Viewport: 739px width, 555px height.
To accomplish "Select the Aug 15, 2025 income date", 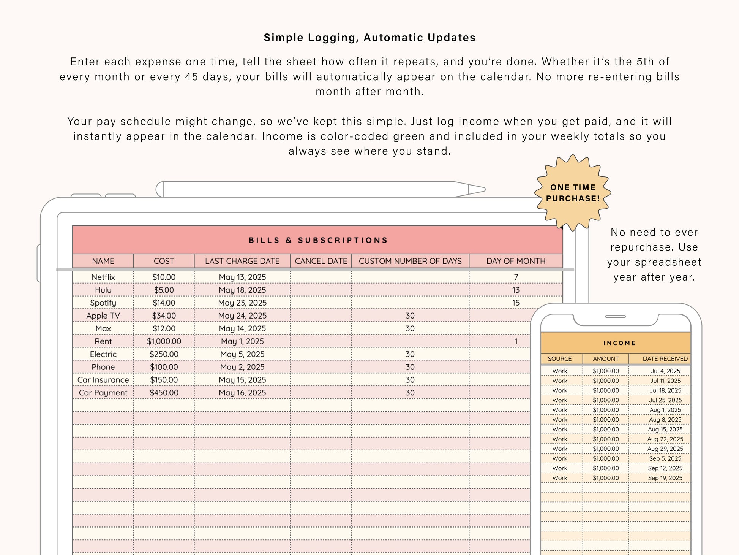I will click(x=660, y=430).
